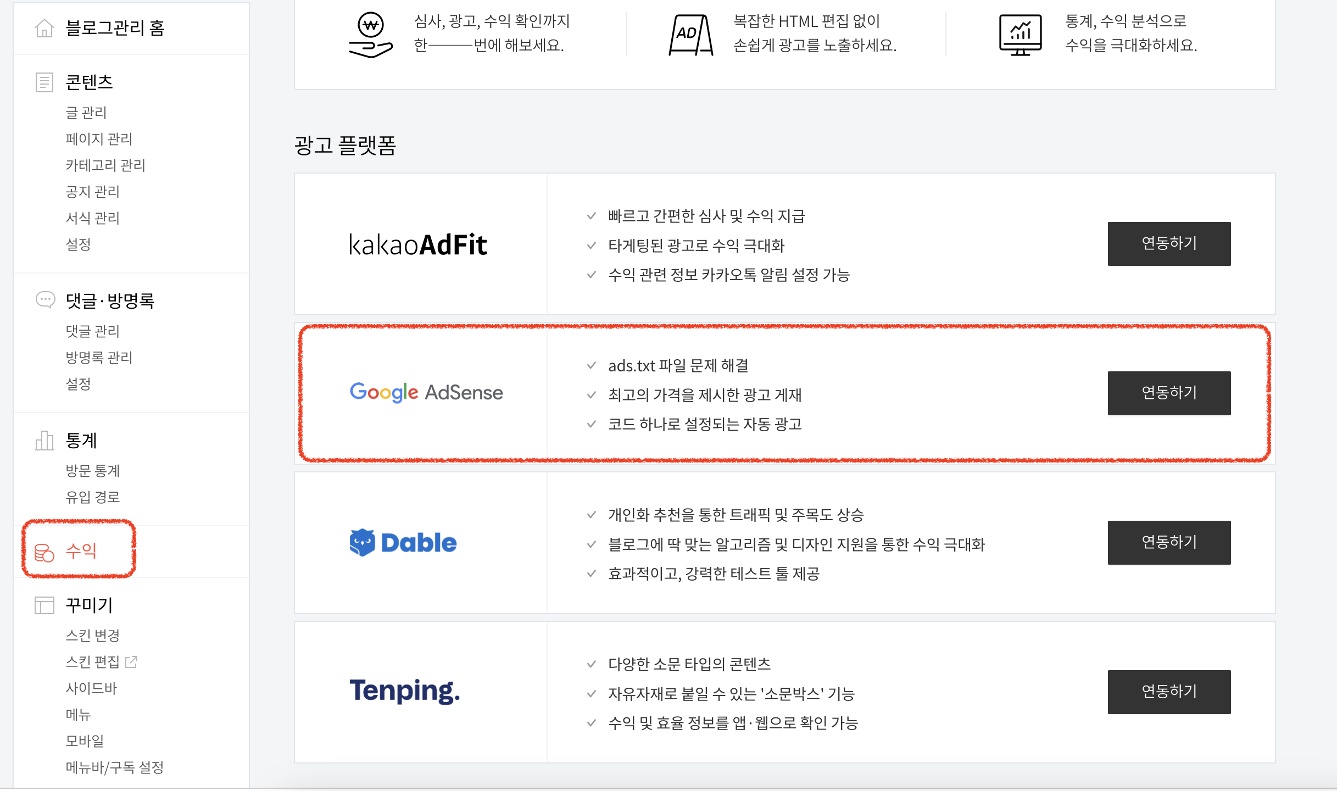Click text 심사, 광고, 수익 확인까지

(x=492, y=21)
